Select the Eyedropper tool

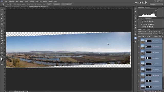pyautogui.click(x=2, y=21)
